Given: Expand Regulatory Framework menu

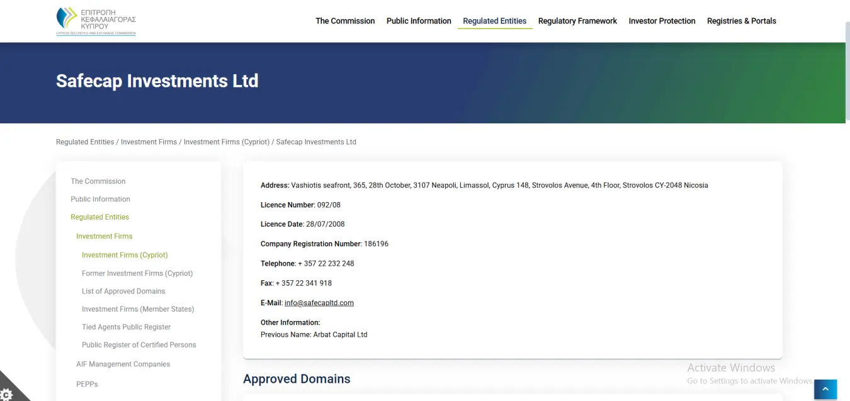Looking at the screenshot, I should [x=577, y=21].
